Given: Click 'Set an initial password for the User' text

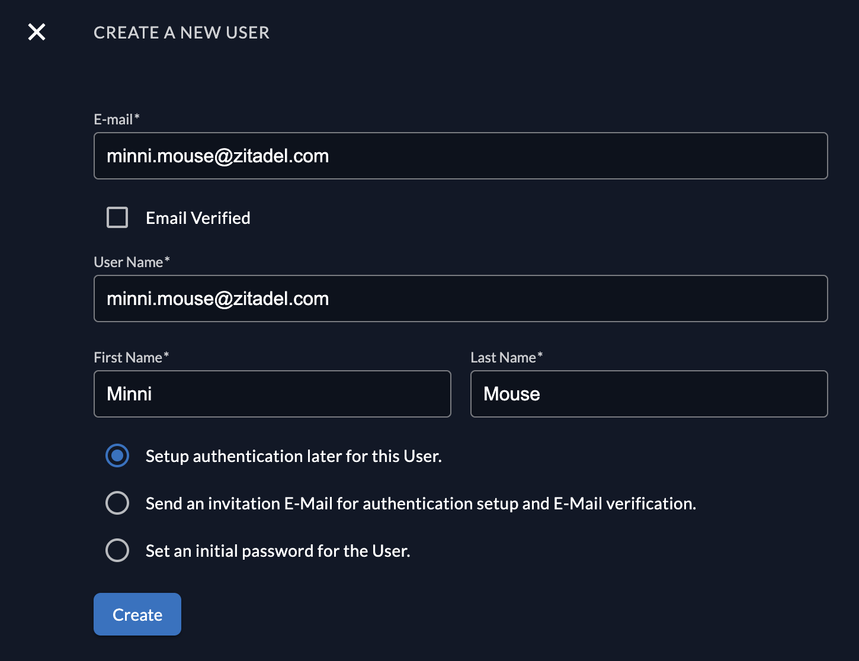Looking at the screenshot, I should point(278,551).
